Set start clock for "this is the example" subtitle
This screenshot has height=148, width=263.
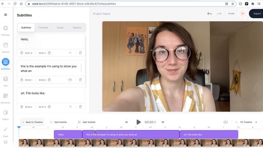[x=22, y=80]
